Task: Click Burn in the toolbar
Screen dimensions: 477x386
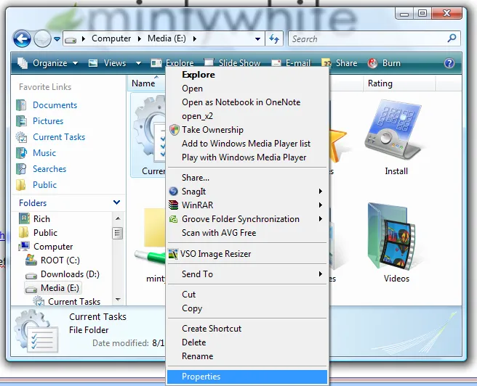Action: pyautogui.click(x=384, y=63)
